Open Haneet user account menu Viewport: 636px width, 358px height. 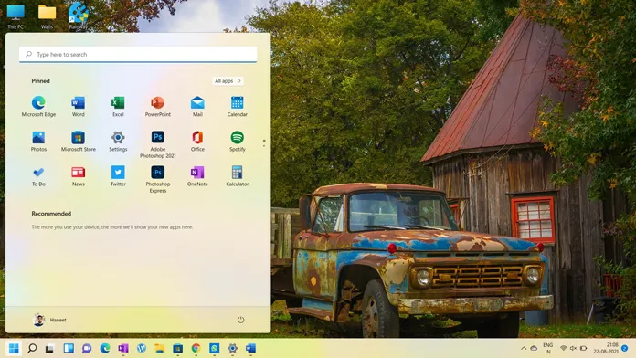[49, 320]
